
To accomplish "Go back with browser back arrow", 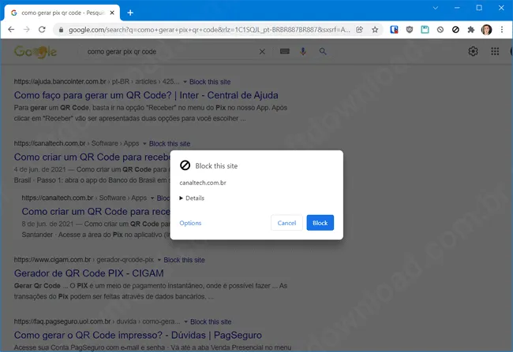I will tap(11, 30).
